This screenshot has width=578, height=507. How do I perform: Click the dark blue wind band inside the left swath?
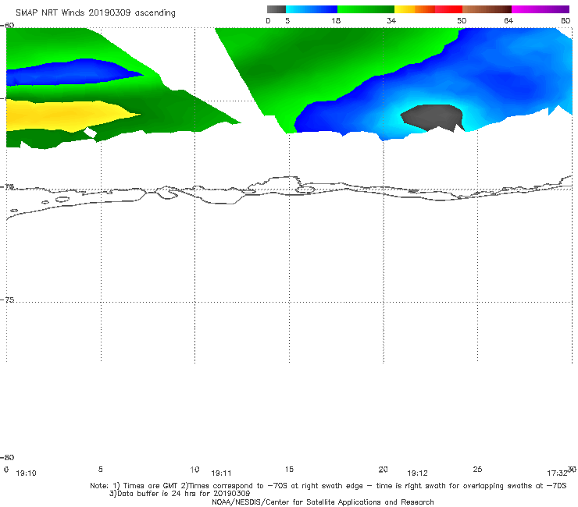coord(70,73)
